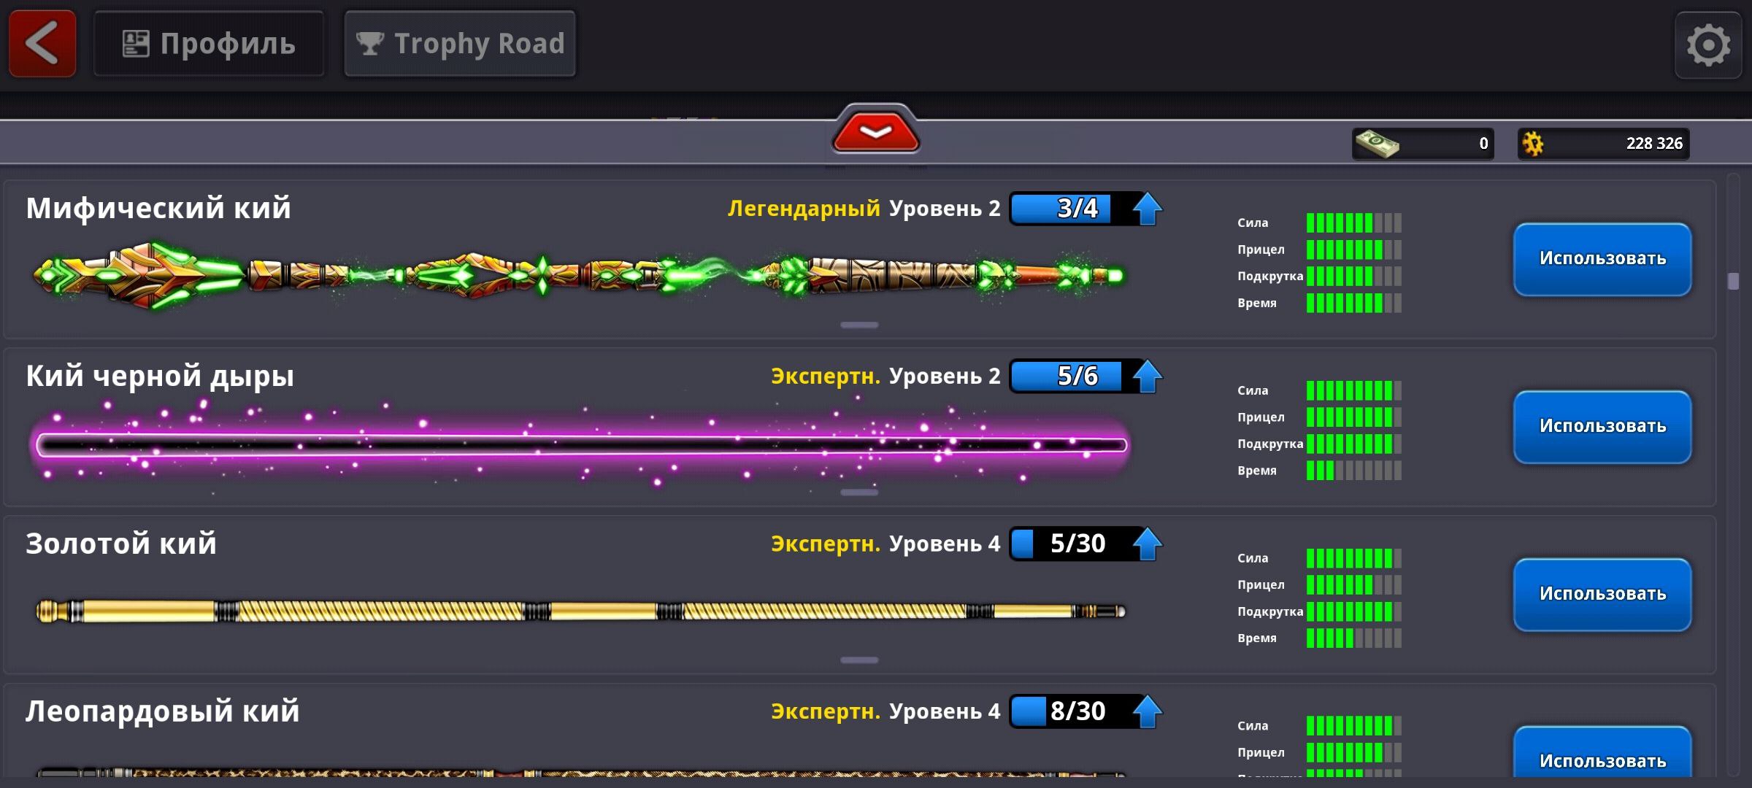Click the Легендарный rarity label
This screenshot has height=788, width=1752.
pyautogui.click(x=804, y=209)
